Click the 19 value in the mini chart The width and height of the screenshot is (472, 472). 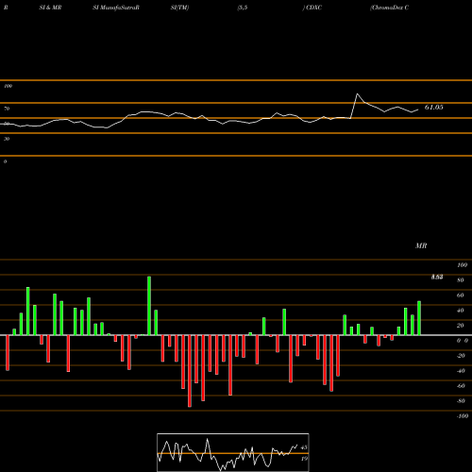304,459
